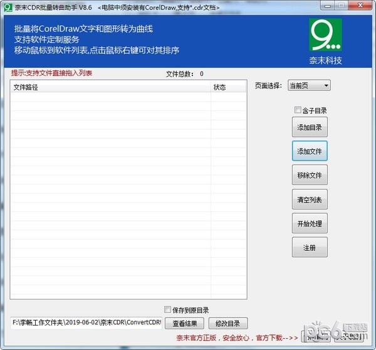
Task: Start conversion with 开始处理 button
Action: click(x=310, y=223)
